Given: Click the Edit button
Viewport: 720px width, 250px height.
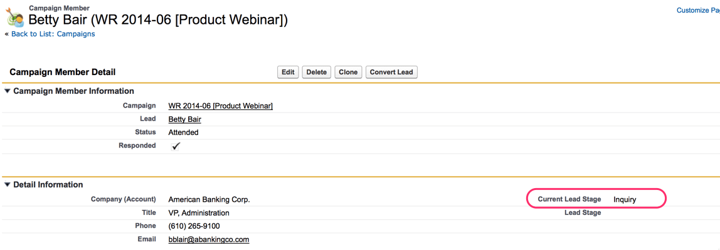Looking at the screenshot, I should click(x=288, y=72).
